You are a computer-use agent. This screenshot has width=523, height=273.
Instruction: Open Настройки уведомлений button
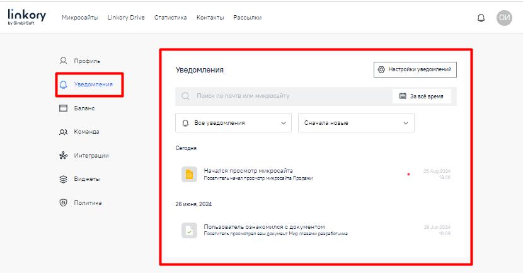pyautogui.click(x=415, y=69)
